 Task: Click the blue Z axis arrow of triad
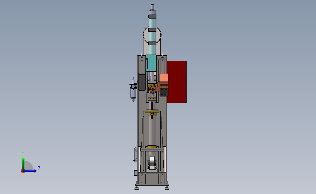(x=30, y=171)
